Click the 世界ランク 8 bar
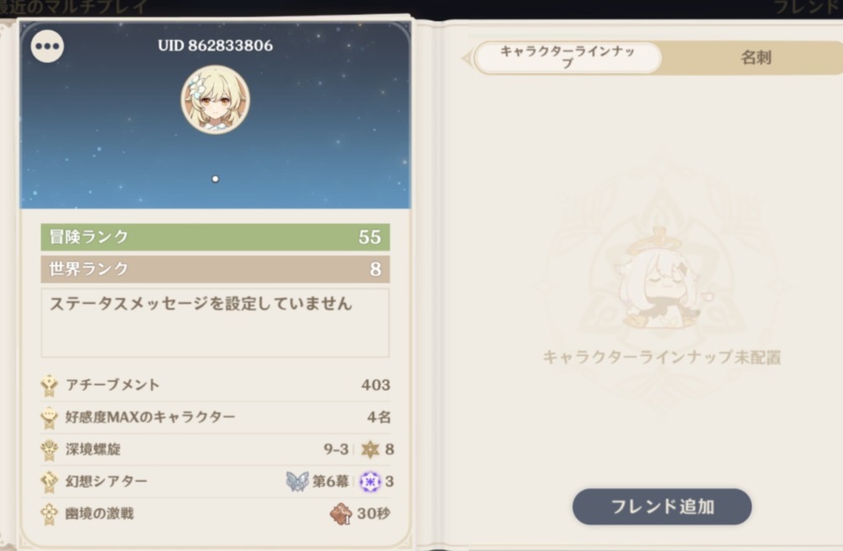The height and width of the screenshot is (551, 843). tap(215, 269)
